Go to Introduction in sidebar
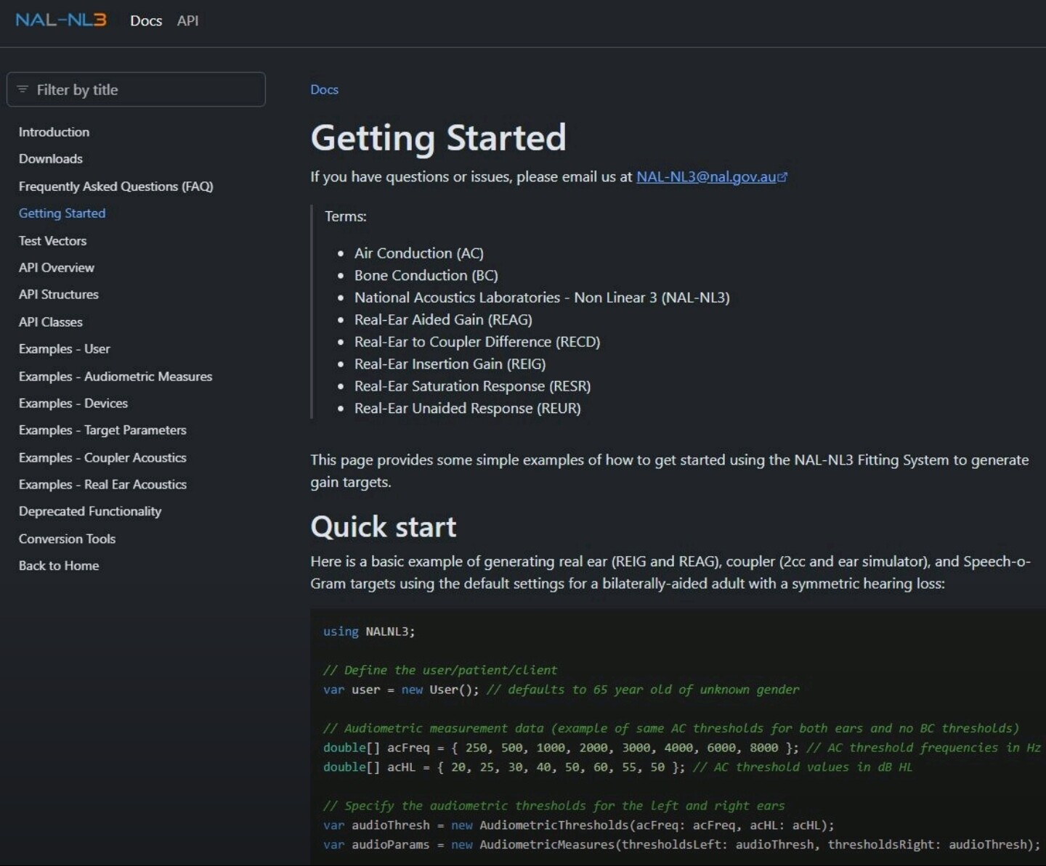 [x=54, y=132]
